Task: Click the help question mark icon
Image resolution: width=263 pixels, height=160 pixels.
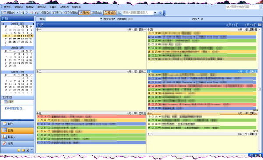Action: 160,13
